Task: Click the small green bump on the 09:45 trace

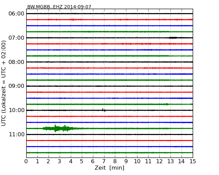Action: coord(167,104)
